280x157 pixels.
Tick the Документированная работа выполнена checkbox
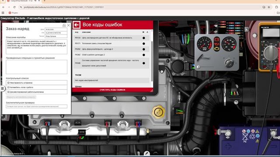pyautogui.click(x=8, y=92)
